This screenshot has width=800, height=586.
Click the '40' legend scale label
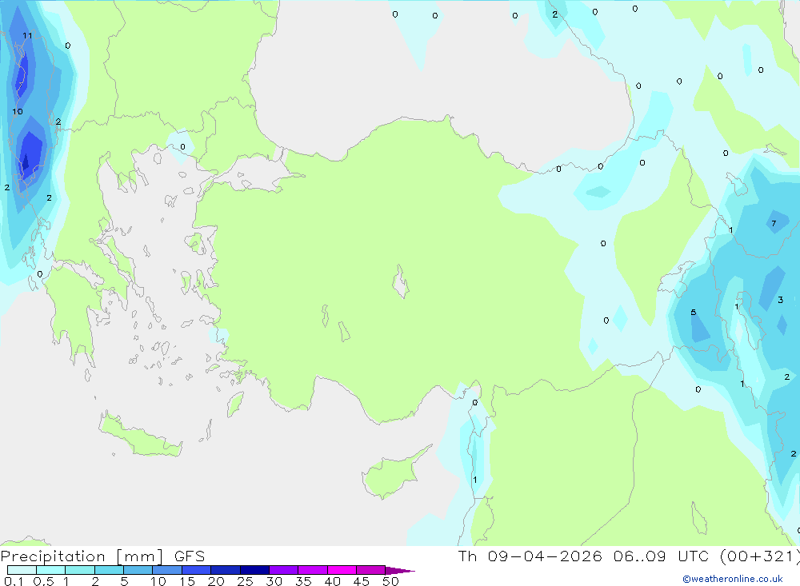333,581
